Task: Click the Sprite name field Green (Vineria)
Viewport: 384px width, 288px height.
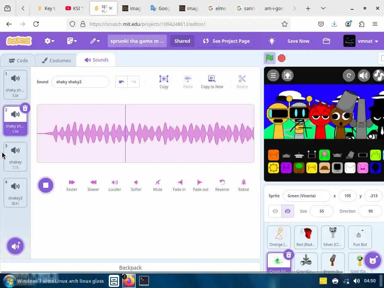Action: (306, 196)
